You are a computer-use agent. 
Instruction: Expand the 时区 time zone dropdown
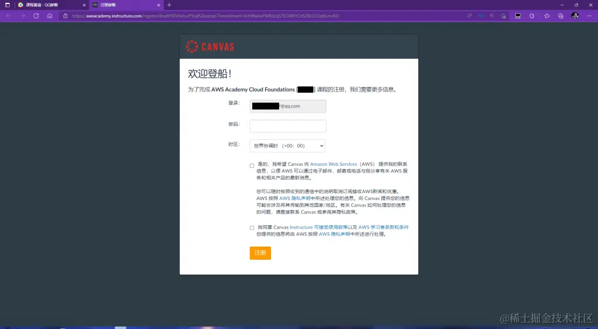click(287, 146)
